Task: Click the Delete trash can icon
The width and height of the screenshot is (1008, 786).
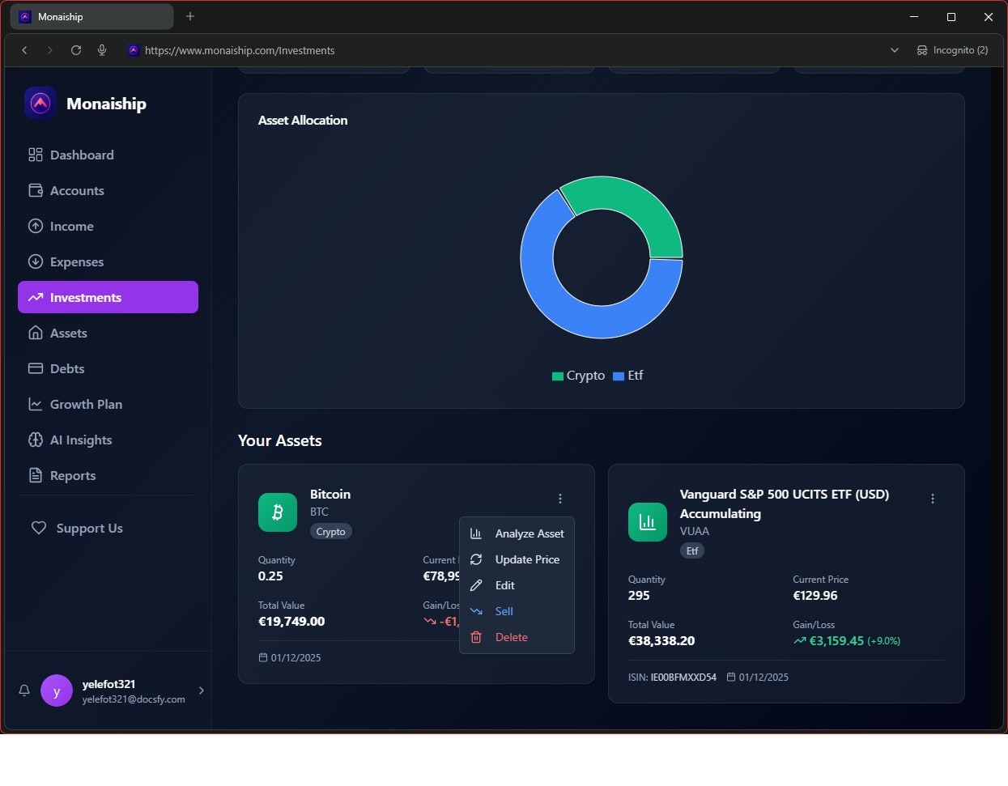Action: click(476, 637)
